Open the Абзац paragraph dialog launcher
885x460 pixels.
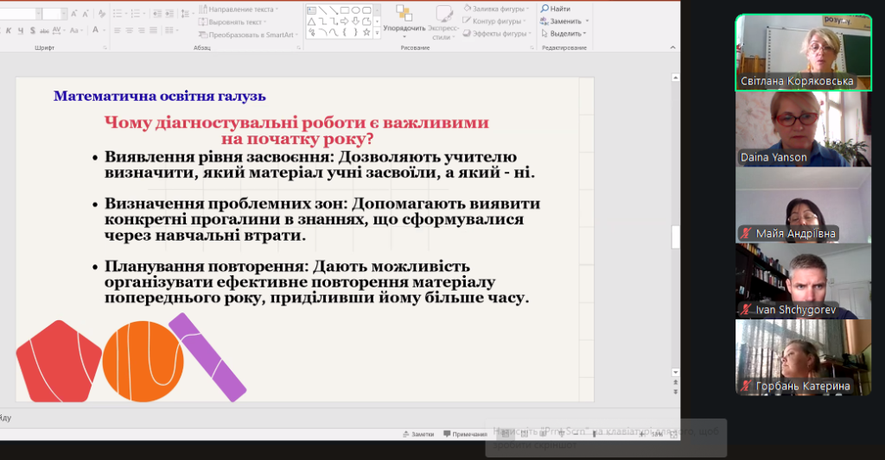(298, 48)
